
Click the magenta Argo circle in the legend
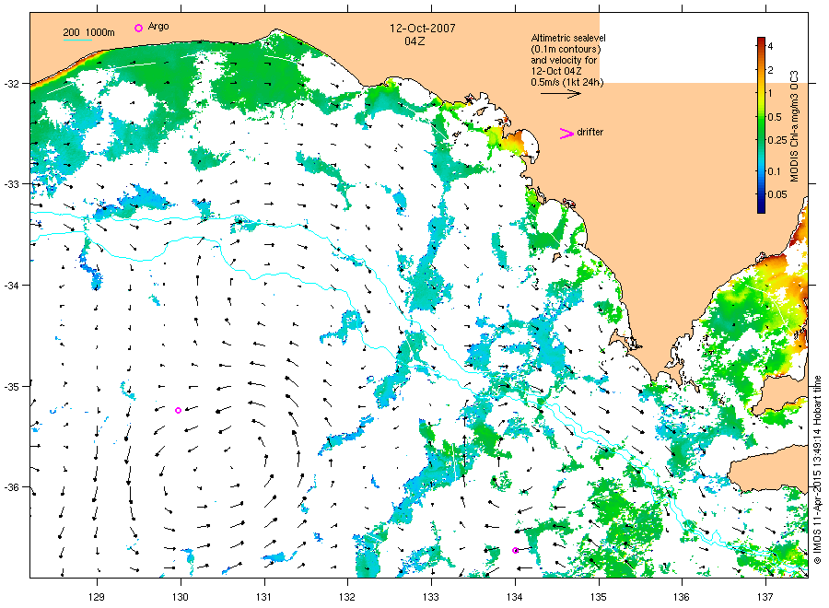point(138,28)
